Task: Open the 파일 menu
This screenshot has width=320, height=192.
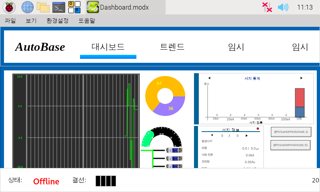Action: click(10, 21)
